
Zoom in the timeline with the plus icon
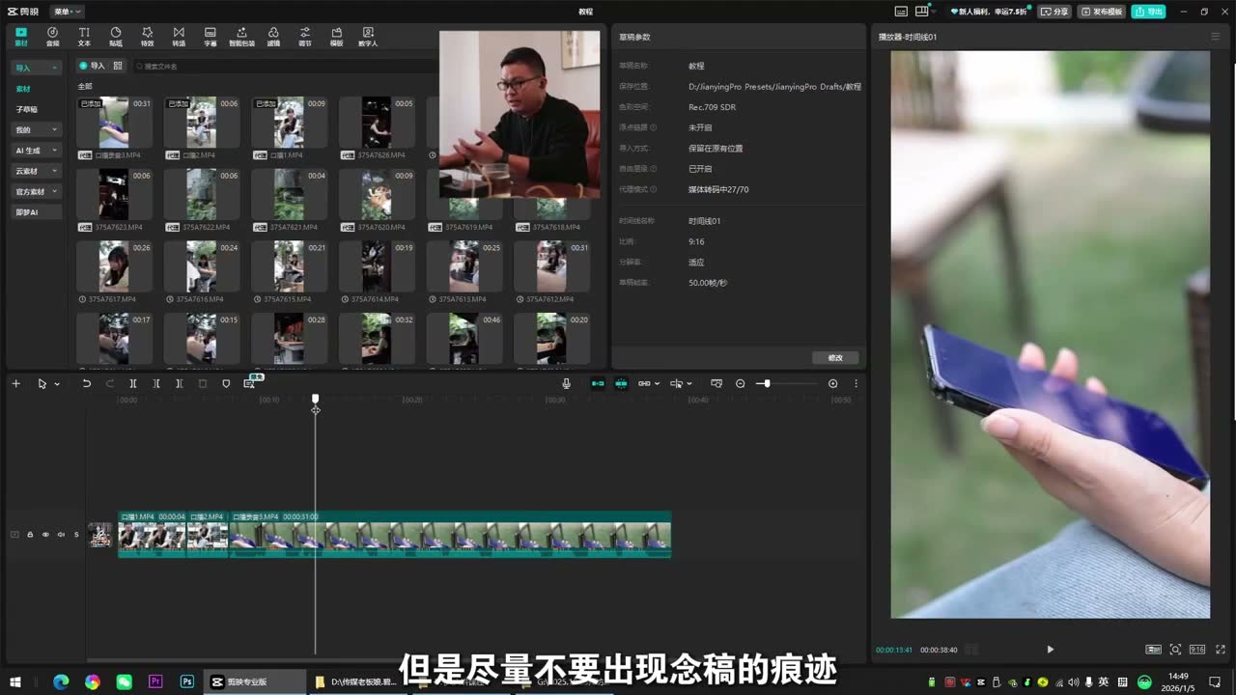pos(833,383)
